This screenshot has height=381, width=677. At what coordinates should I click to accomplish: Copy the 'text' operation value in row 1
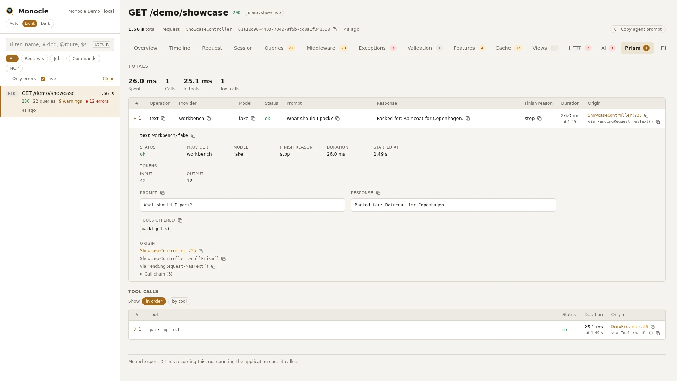point(163,119)
